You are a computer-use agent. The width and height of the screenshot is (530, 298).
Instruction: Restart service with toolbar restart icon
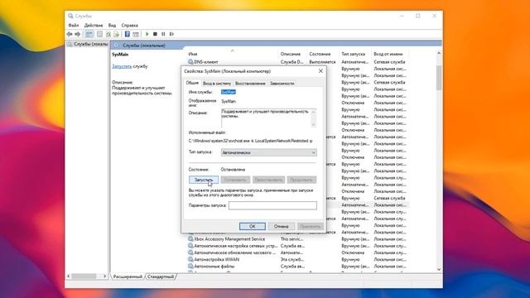pyautogui.click(x=171, y=34)
